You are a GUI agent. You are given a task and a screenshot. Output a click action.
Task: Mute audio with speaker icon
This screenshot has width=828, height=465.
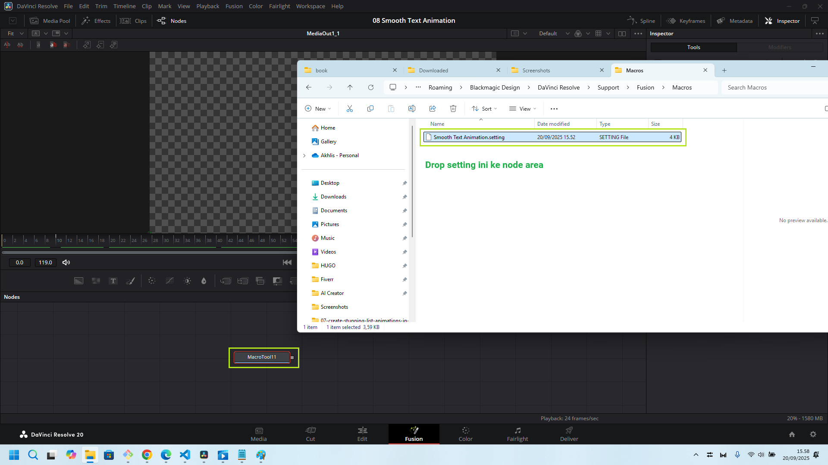click(x=66, y=262)
